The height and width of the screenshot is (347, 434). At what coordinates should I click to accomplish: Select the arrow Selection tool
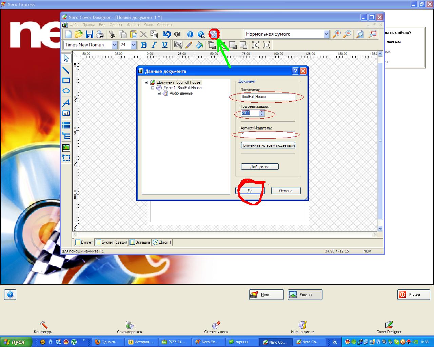pos(66,58)
